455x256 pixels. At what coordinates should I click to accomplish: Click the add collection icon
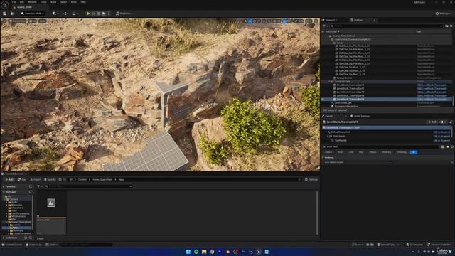pyautogui.click(x=26, y=238)
